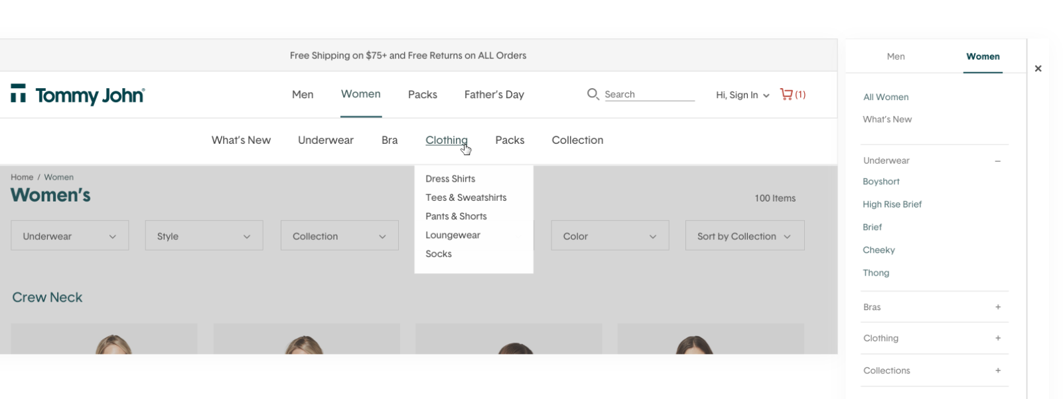Click the search magnifier icon

[x=593, y=94]
